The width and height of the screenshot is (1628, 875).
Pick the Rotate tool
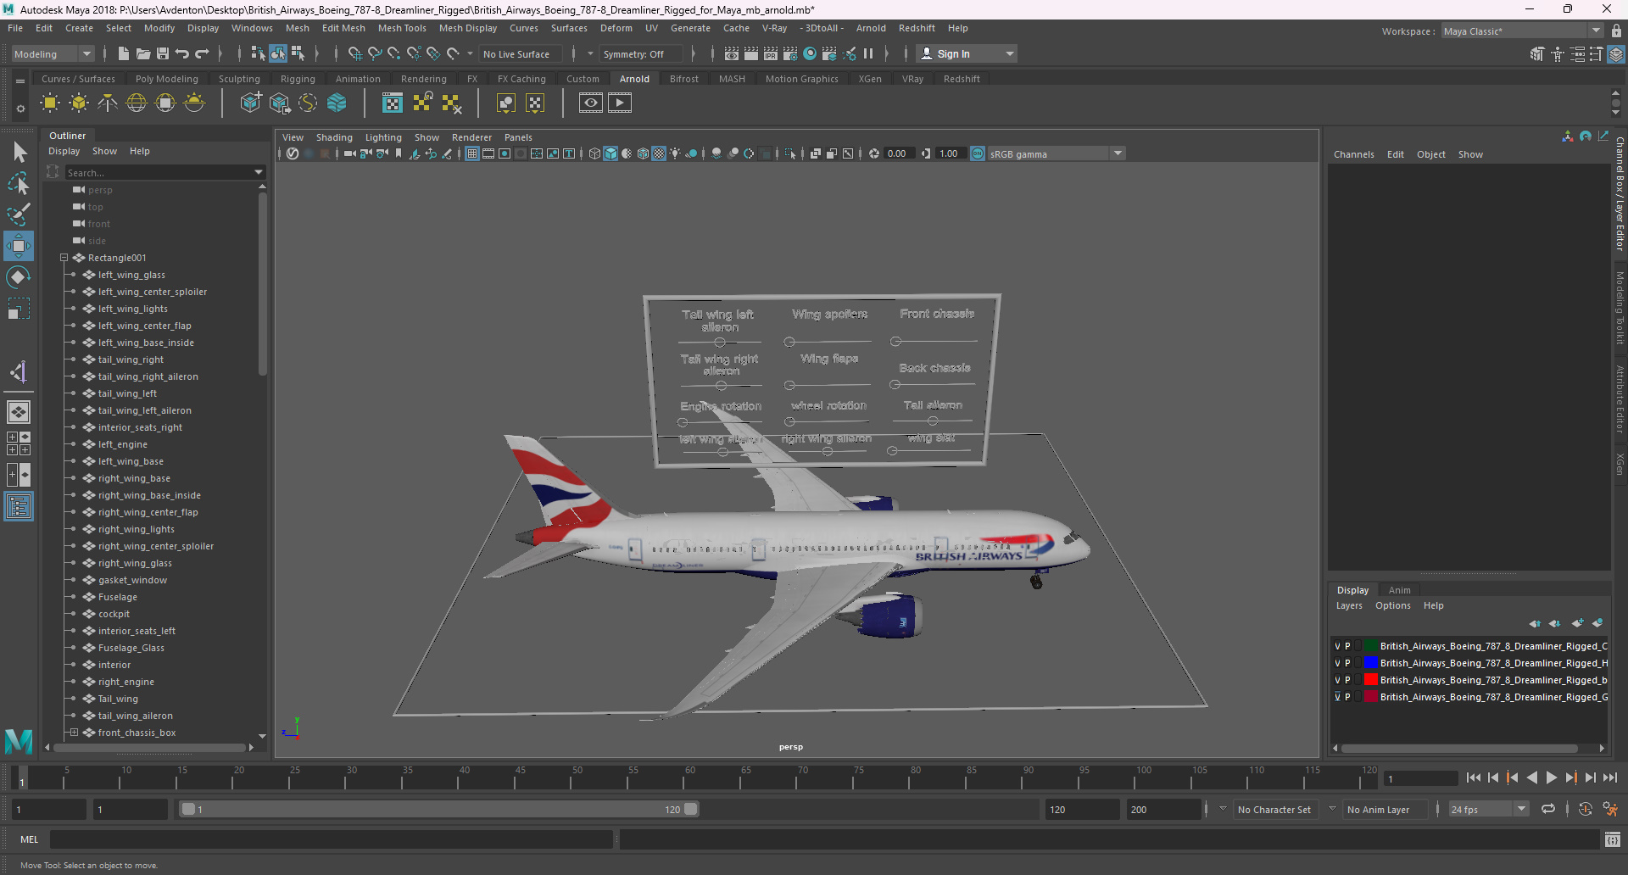pyautogui.click(x=19, y=277)
